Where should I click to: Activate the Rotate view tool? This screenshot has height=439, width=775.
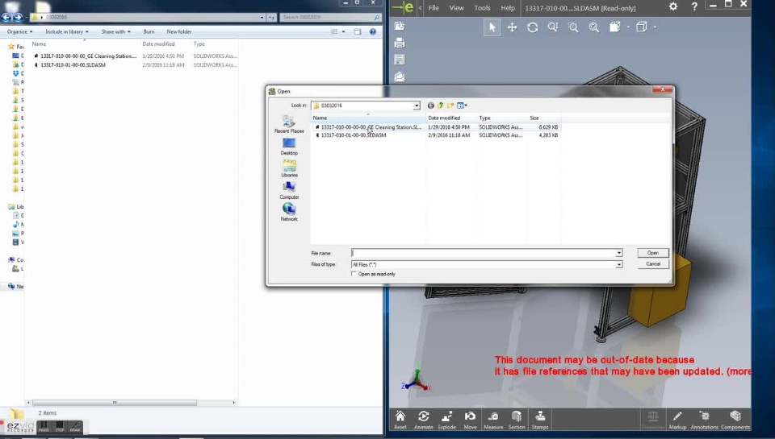pos(532,27)
